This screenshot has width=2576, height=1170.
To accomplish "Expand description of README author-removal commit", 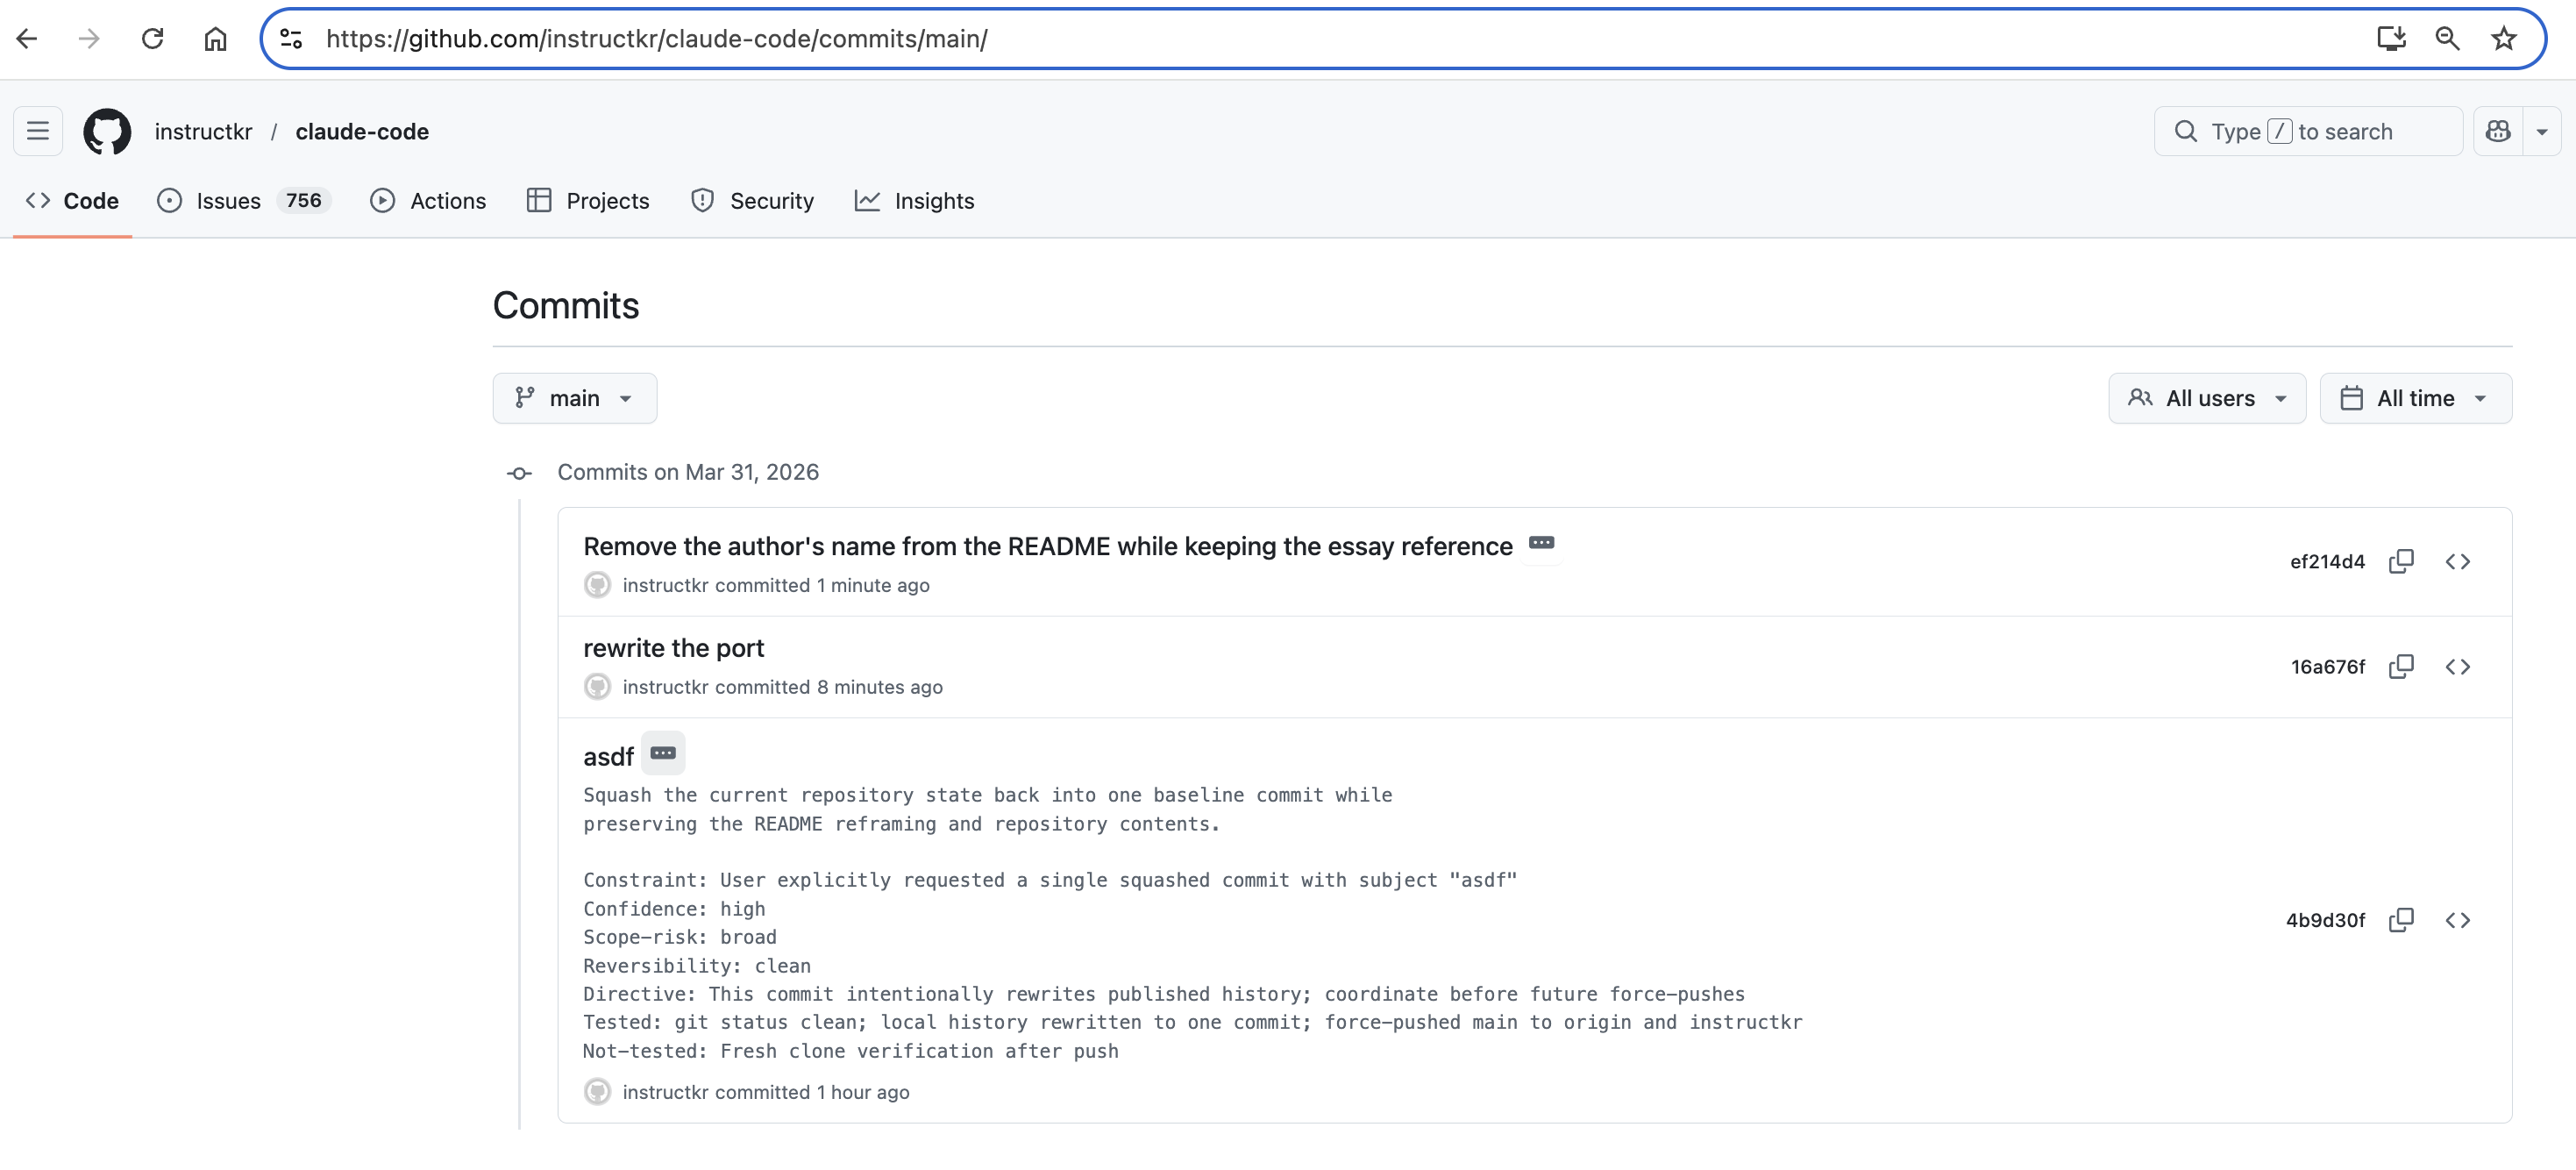I will (1541, 543).
